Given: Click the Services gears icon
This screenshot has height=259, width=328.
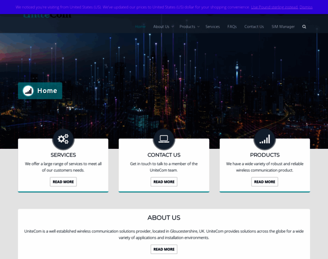Looking at the screenshot, I should click(63, 139).
